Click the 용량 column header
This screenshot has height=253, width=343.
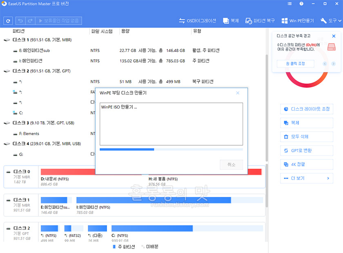click(125, 31)
